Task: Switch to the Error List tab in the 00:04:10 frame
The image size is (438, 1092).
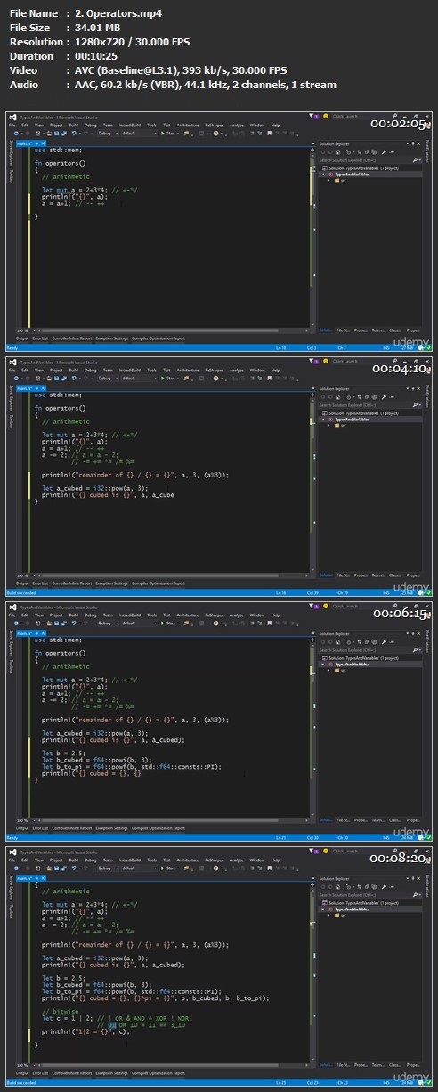Action: tap(41, 583)
